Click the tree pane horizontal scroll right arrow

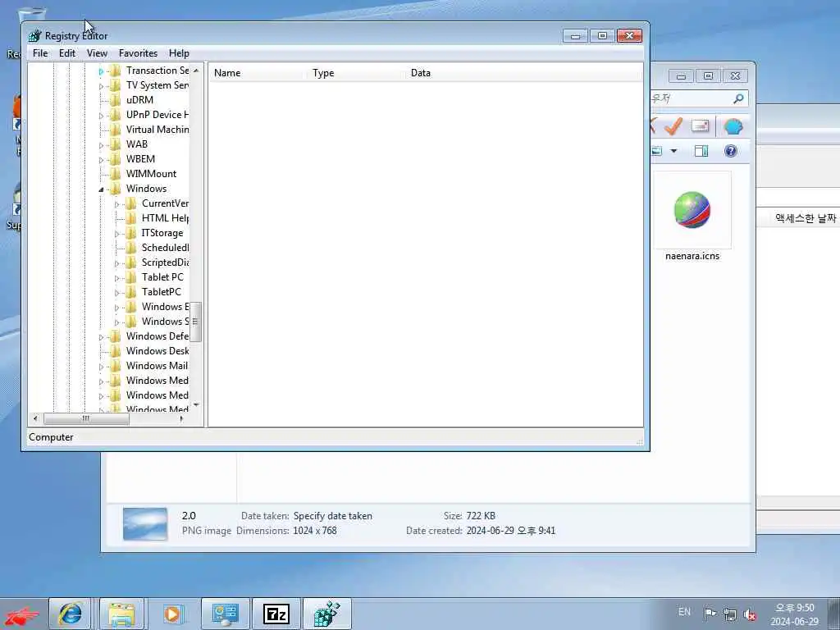tap(182, 418)
